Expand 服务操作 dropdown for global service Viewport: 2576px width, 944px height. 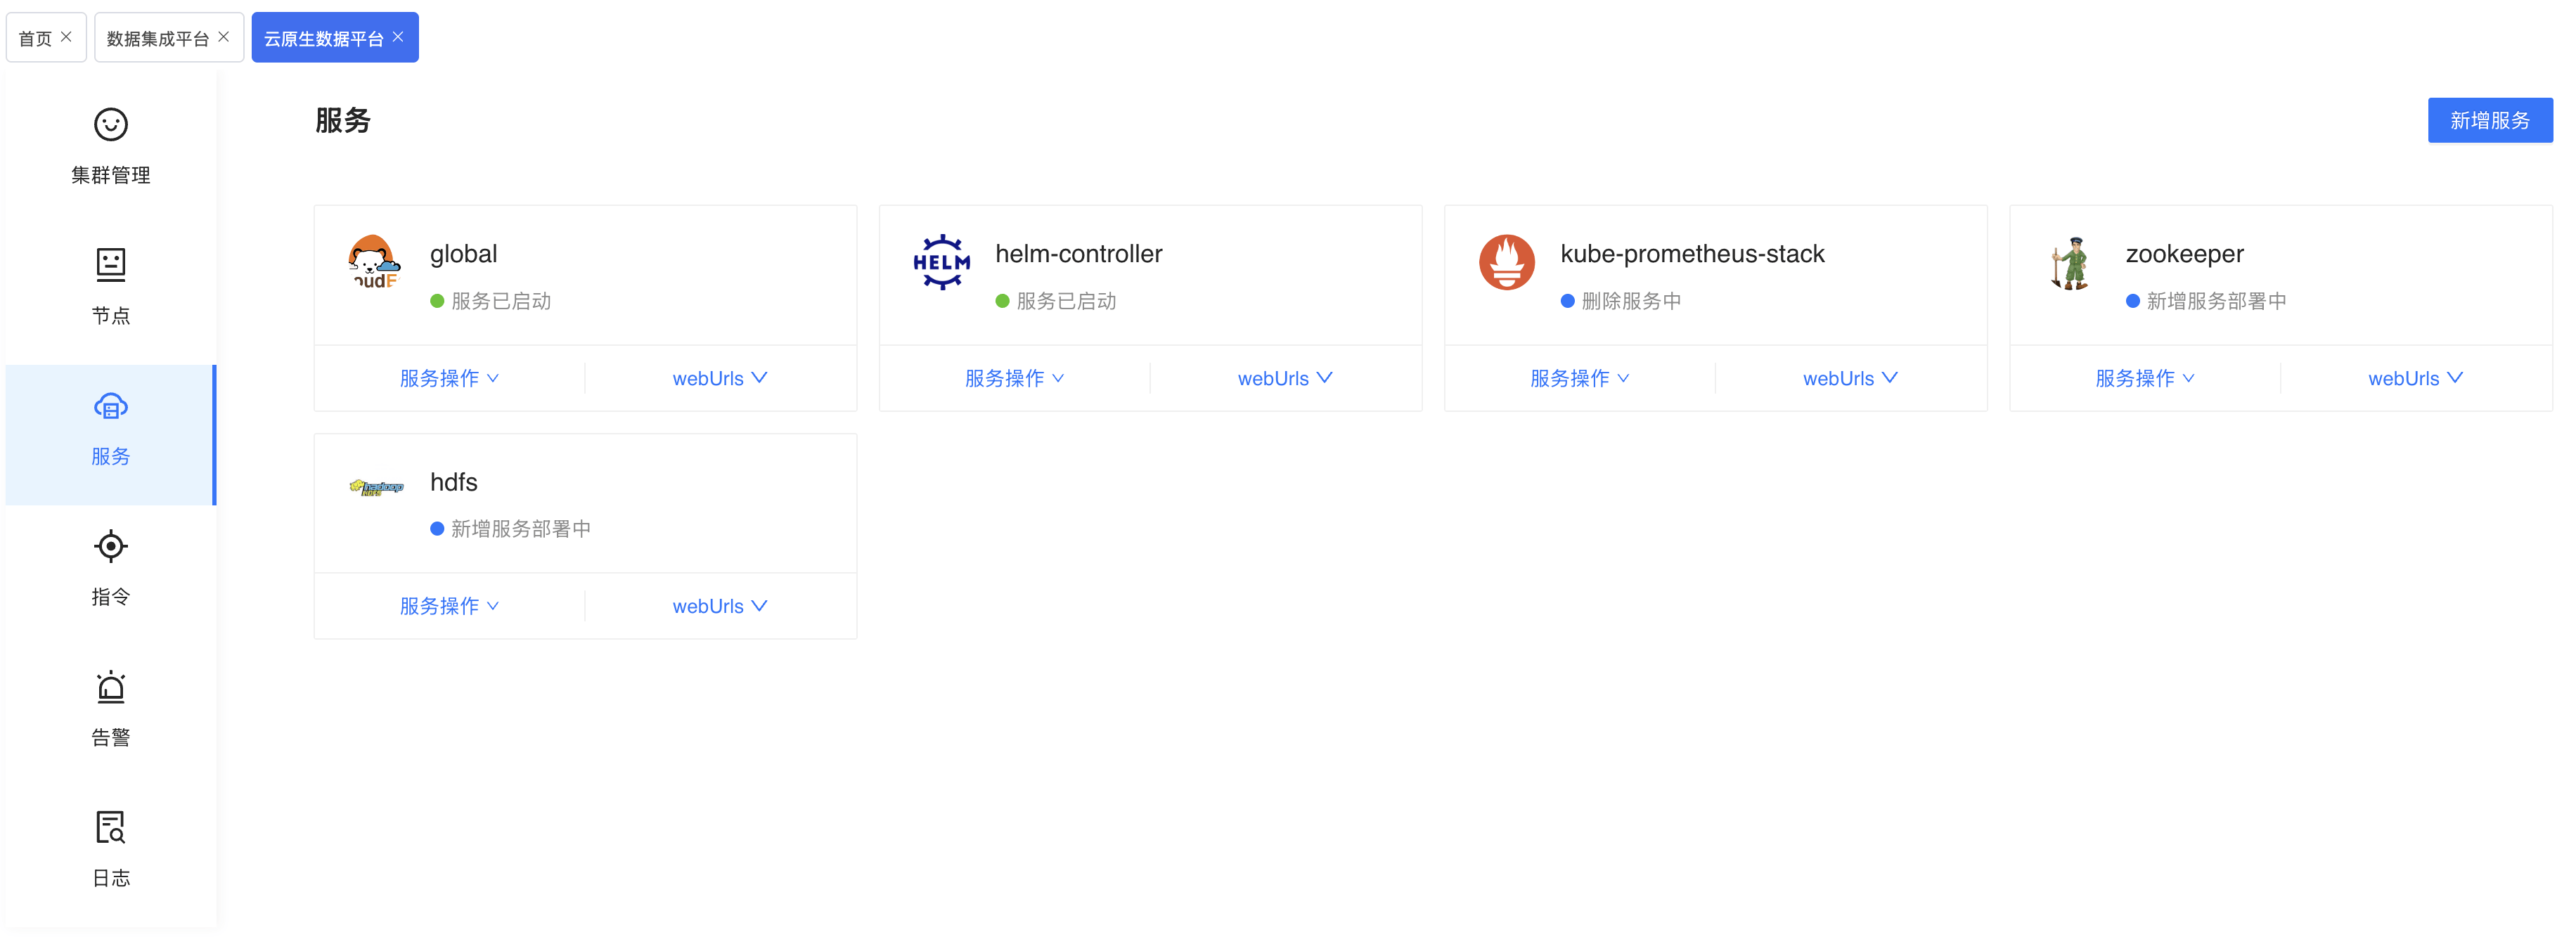[449, 378]
